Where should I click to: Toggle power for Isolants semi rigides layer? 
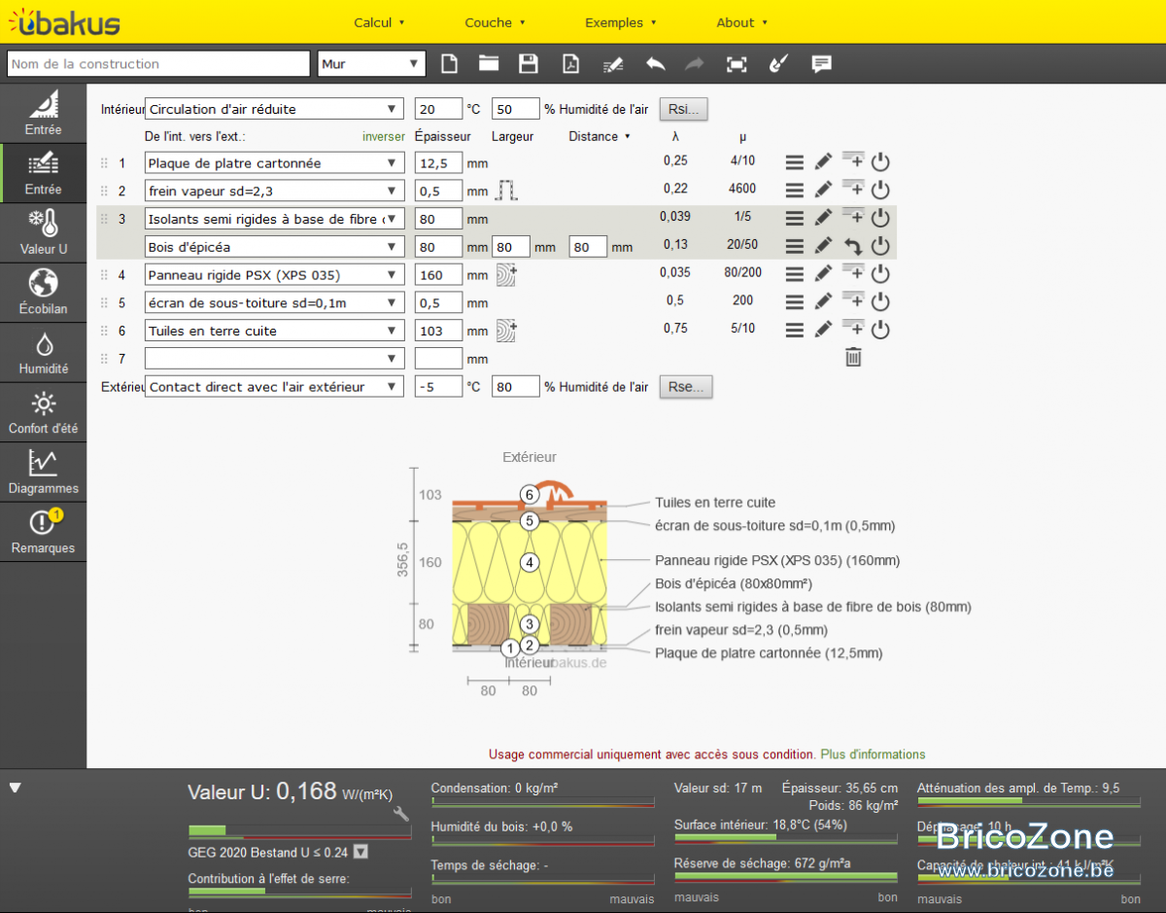[880, 219]
